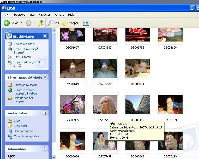Click the online print ordering icon
Image resolution: width=199 pixels, height=159 pixels.
[x=10, y=49]
